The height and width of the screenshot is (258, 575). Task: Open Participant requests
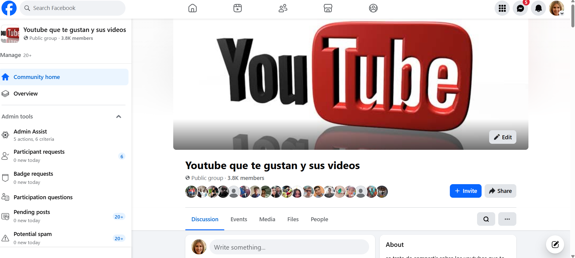(x=64, y=156)
